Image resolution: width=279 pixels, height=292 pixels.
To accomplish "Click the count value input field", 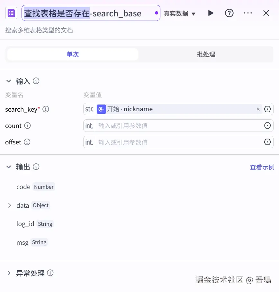I will point(179,126).
